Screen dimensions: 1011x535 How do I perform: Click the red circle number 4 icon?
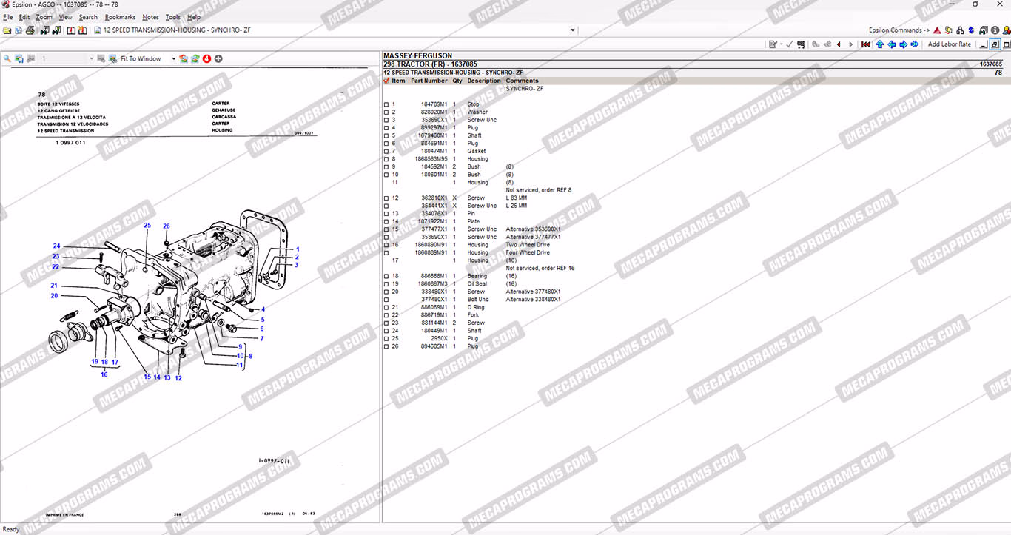pos(206,58)
